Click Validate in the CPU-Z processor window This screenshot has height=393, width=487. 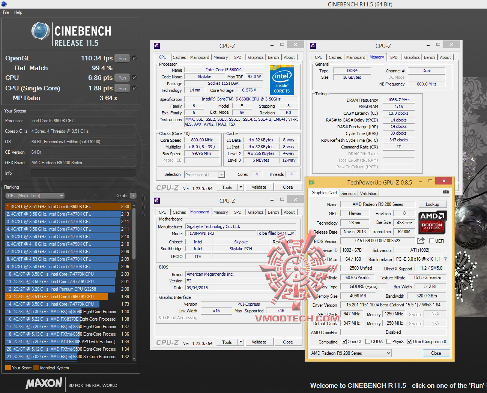point(259,187)
